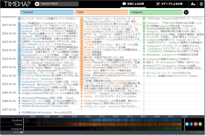The height and width of the screenshot is (136, 206).
Task: Share on Facebook via the f icon
Action: point(191,124)
